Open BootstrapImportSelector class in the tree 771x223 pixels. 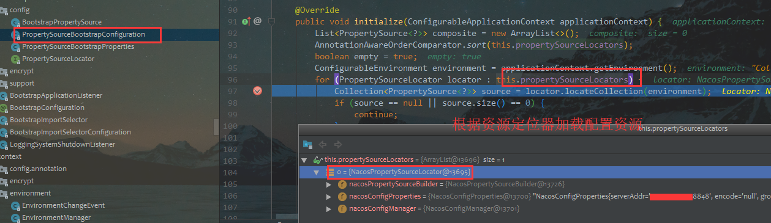[49, 120]
